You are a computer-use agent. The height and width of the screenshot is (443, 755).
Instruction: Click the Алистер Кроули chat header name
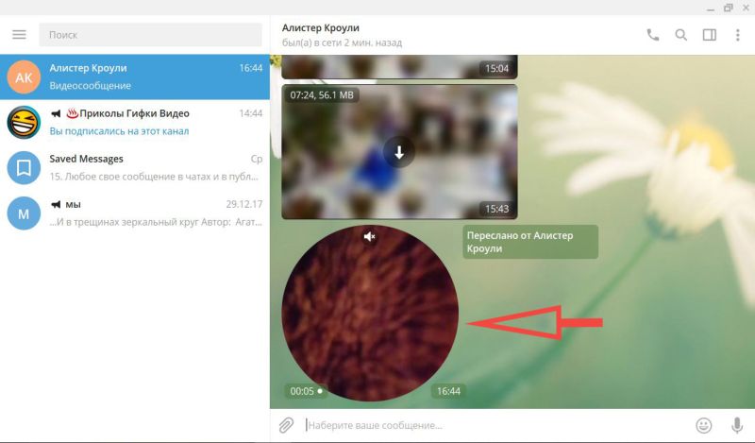coord(321,28)
